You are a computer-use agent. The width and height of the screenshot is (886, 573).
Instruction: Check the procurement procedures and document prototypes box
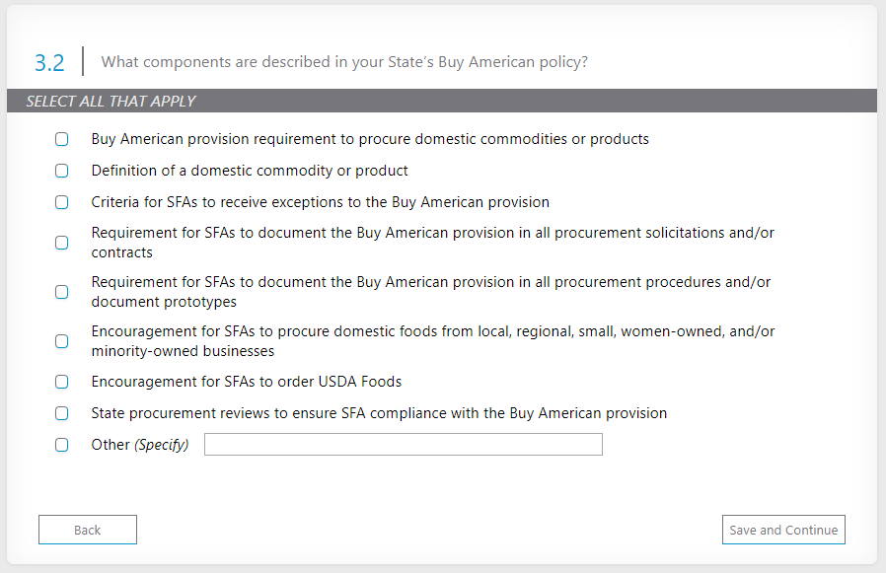(x=62, y=292)
